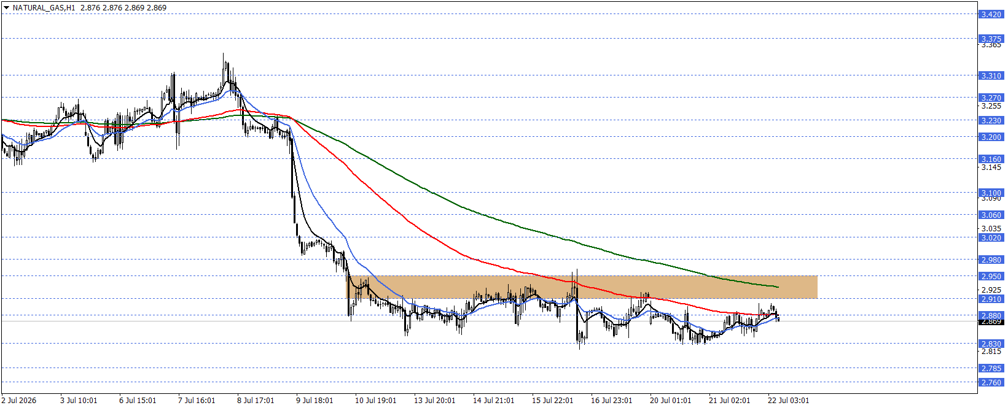The width and height of the screenshot is (1008, 408).
Task: Click the 2.950 price level label
Action: pos(991,277)
